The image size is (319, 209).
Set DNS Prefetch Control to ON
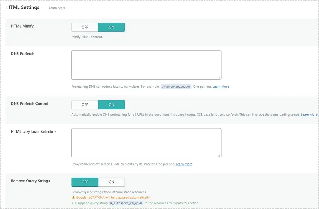pos(111,105)
